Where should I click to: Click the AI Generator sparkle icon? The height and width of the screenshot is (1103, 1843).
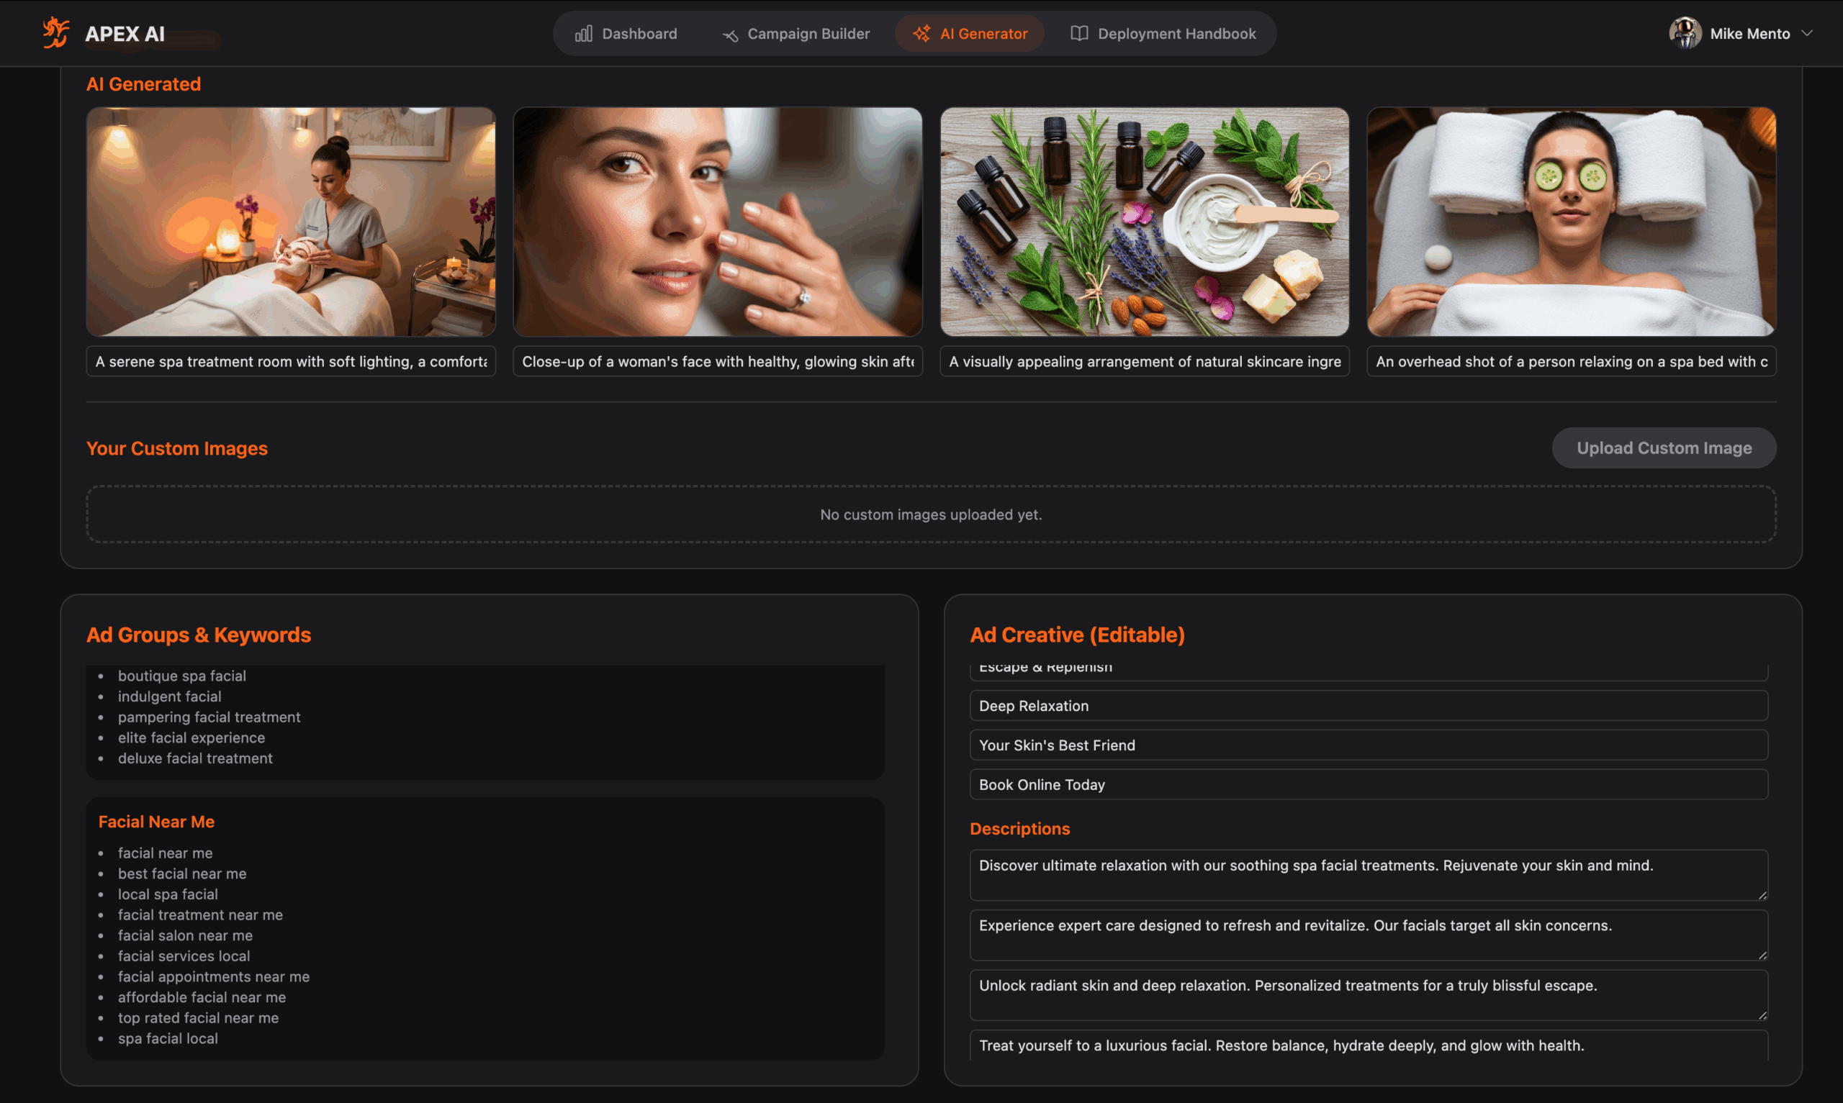921,33
